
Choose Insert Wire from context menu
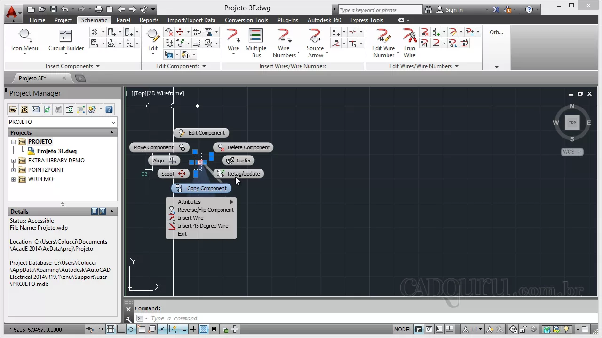click(x=201, y=218)
